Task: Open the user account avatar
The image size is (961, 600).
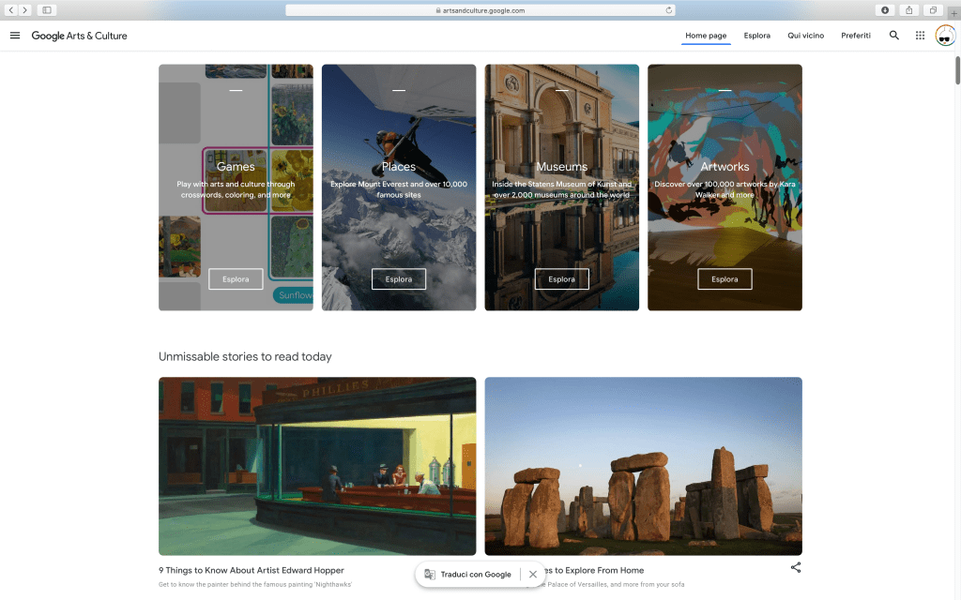Action: click(945, 36)
